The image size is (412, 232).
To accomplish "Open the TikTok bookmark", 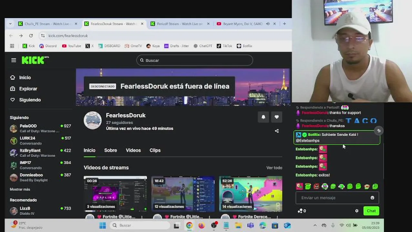I will (224, 46).
